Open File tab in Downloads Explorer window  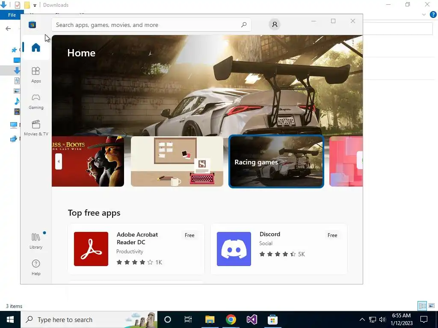pyautogui.click(x=12, y=15)
